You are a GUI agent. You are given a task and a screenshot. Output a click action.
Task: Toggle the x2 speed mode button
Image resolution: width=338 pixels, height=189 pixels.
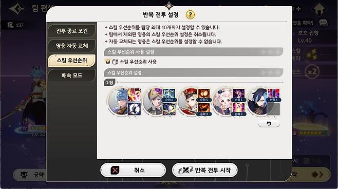312,71
